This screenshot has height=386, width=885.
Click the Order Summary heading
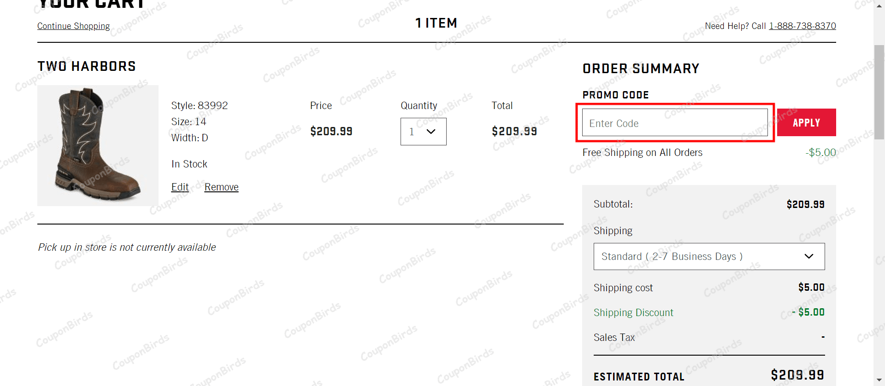[x=641, y=68]
